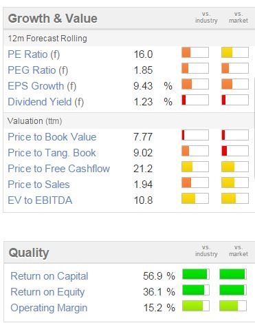This screenshot has width=255, height=323.
Task: Click Operating Margin vs. market bar
Action: 233,306
